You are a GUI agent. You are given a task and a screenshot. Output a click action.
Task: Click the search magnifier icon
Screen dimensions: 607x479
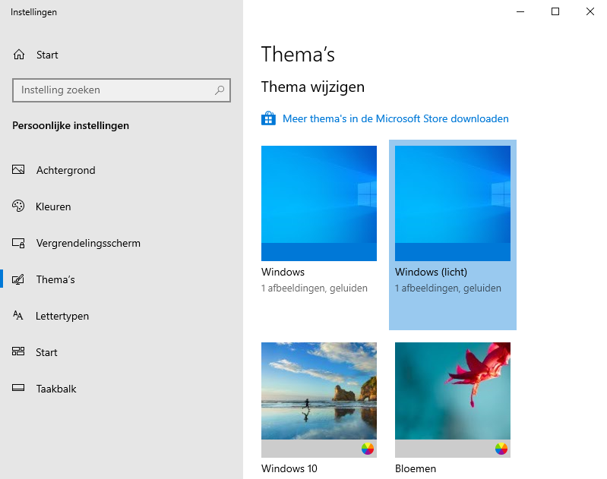(220, 90)
